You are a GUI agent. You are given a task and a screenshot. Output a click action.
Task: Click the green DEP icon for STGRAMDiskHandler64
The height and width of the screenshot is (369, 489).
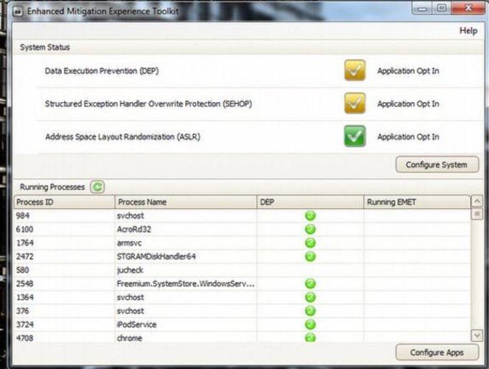[310, 256]
